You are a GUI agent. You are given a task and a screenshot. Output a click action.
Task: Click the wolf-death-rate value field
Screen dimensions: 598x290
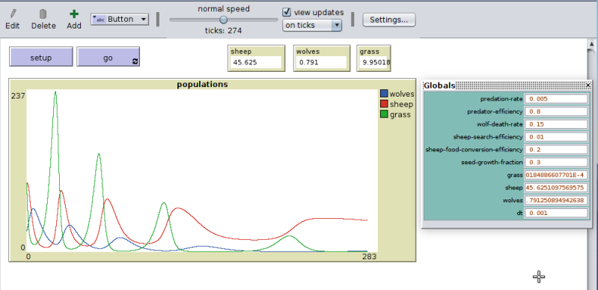click(x=556, y=124)
